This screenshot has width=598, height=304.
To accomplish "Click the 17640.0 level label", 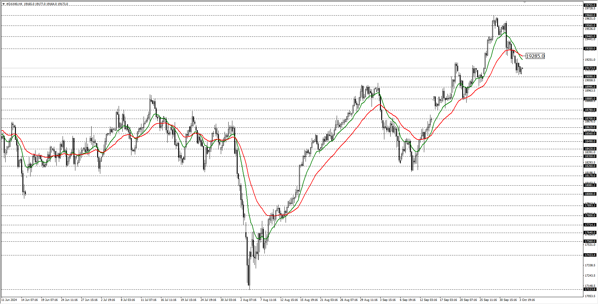I will tap(590, 233).
